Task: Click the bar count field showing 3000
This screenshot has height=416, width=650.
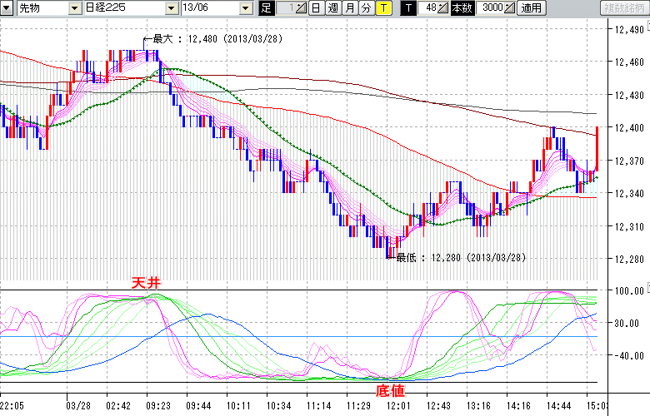Action: (x=491, y=7)
